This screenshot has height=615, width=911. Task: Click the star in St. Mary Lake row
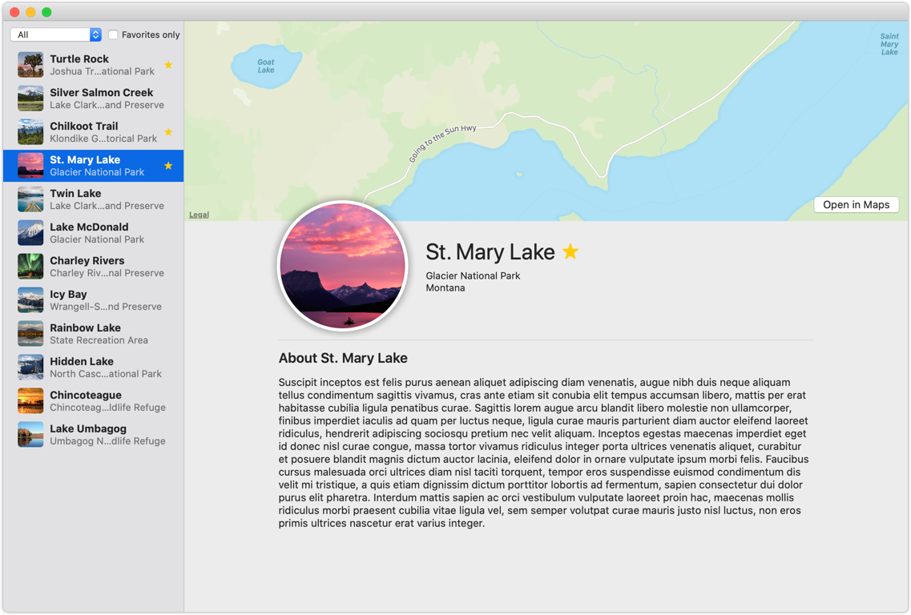click(168, 166)
